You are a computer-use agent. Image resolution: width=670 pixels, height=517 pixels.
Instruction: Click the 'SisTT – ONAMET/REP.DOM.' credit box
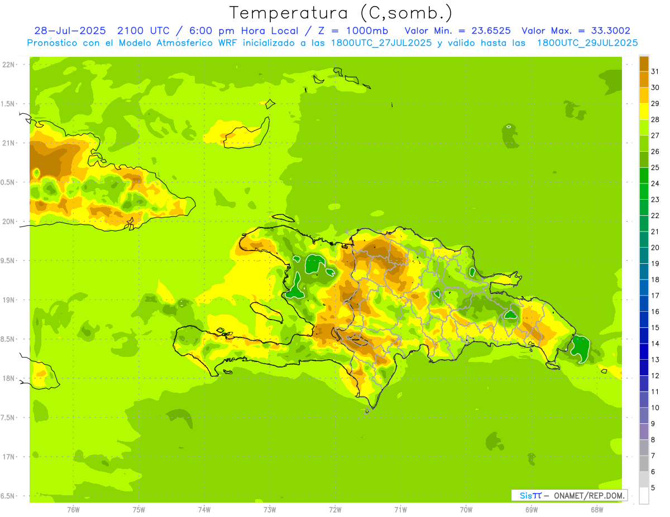(569, 495)
